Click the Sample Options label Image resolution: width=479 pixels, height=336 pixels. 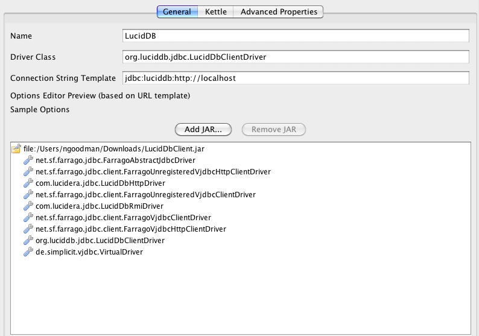tap(40, 109)
